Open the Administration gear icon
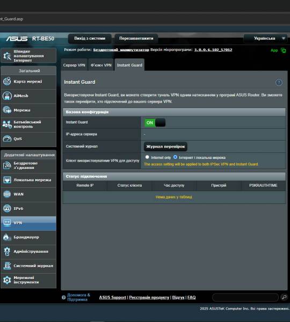This screenshot has width=290, height=322. coord(7,251)
